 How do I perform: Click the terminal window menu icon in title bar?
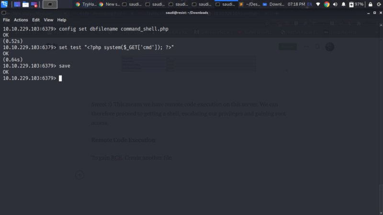coord(4,13)
